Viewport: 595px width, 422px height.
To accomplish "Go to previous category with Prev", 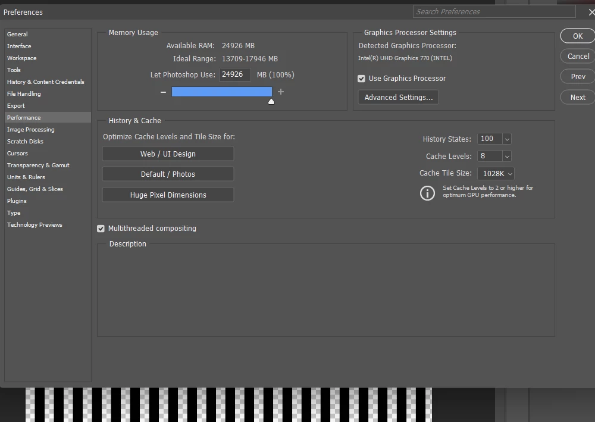I will click(x=578, y=77).
